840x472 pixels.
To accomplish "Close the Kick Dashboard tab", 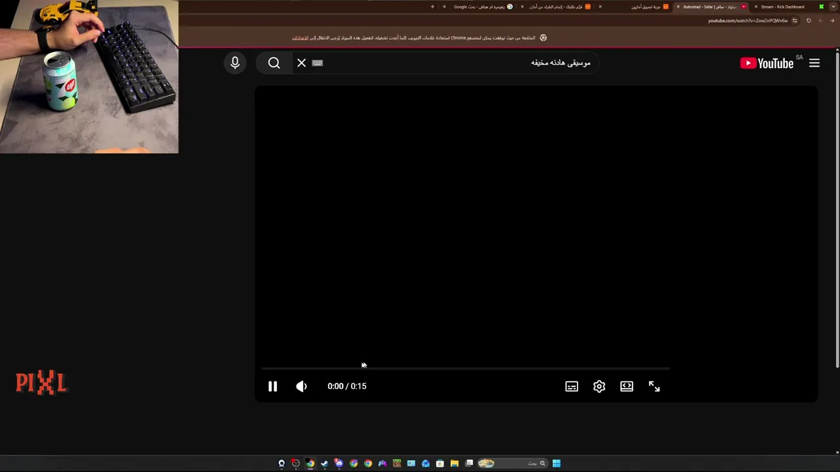I will [x=755, y=7].
